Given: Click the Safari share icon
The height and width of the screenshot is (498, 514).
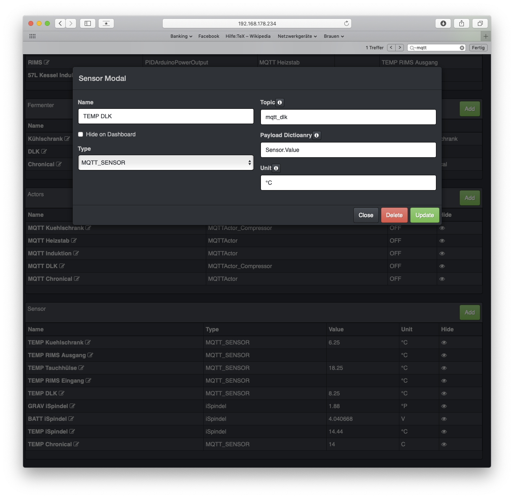Looking at the screenshot, I should pos(461,23).
